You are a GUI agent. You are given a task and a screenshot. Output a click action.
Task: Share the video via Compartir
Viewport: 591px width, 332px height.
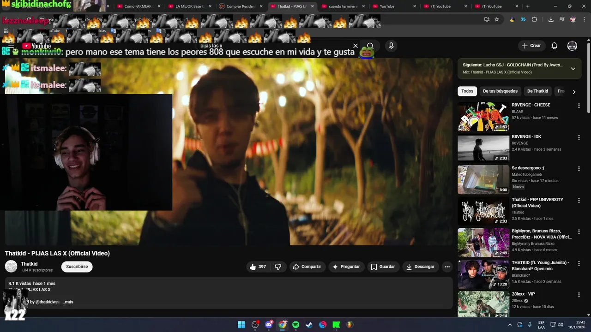pyautogui.click(x=307, y=267)
